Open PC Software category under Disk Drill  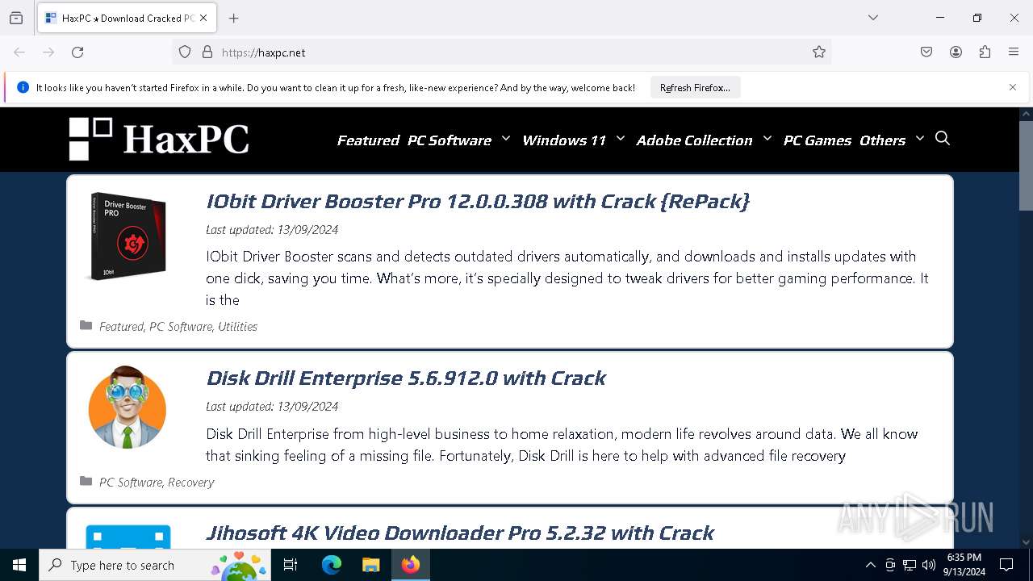click(x=131, y=482)
